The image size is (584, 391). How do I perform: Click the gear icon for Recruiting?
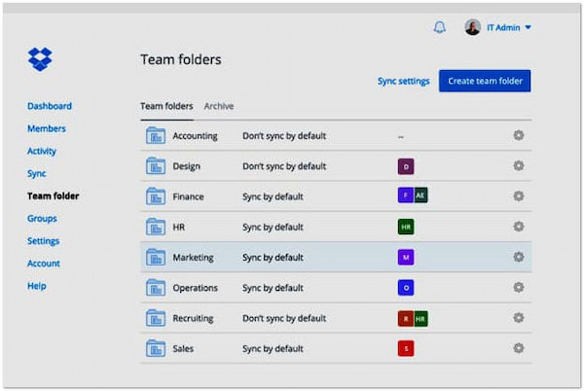coord(519,318)
